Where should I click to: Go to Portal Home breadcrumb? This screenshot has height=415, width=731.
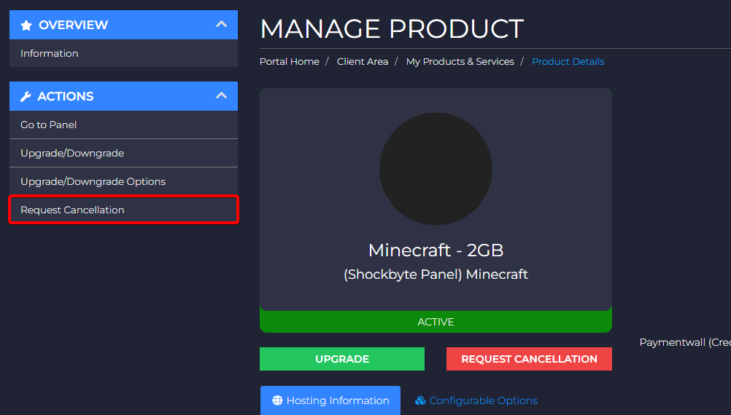[x=290, y=61]
